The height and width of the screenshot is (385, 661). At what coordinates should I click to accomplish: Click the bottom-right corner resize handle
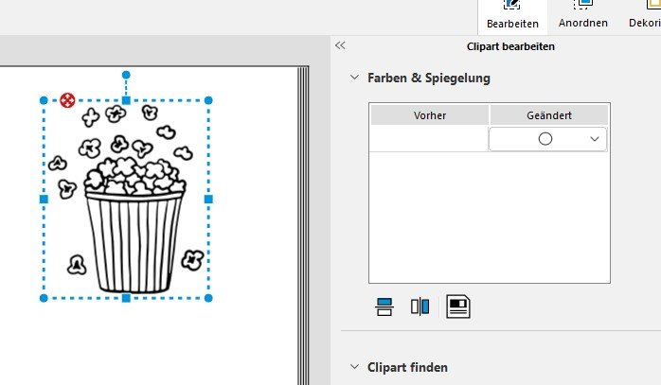[208, 298]
